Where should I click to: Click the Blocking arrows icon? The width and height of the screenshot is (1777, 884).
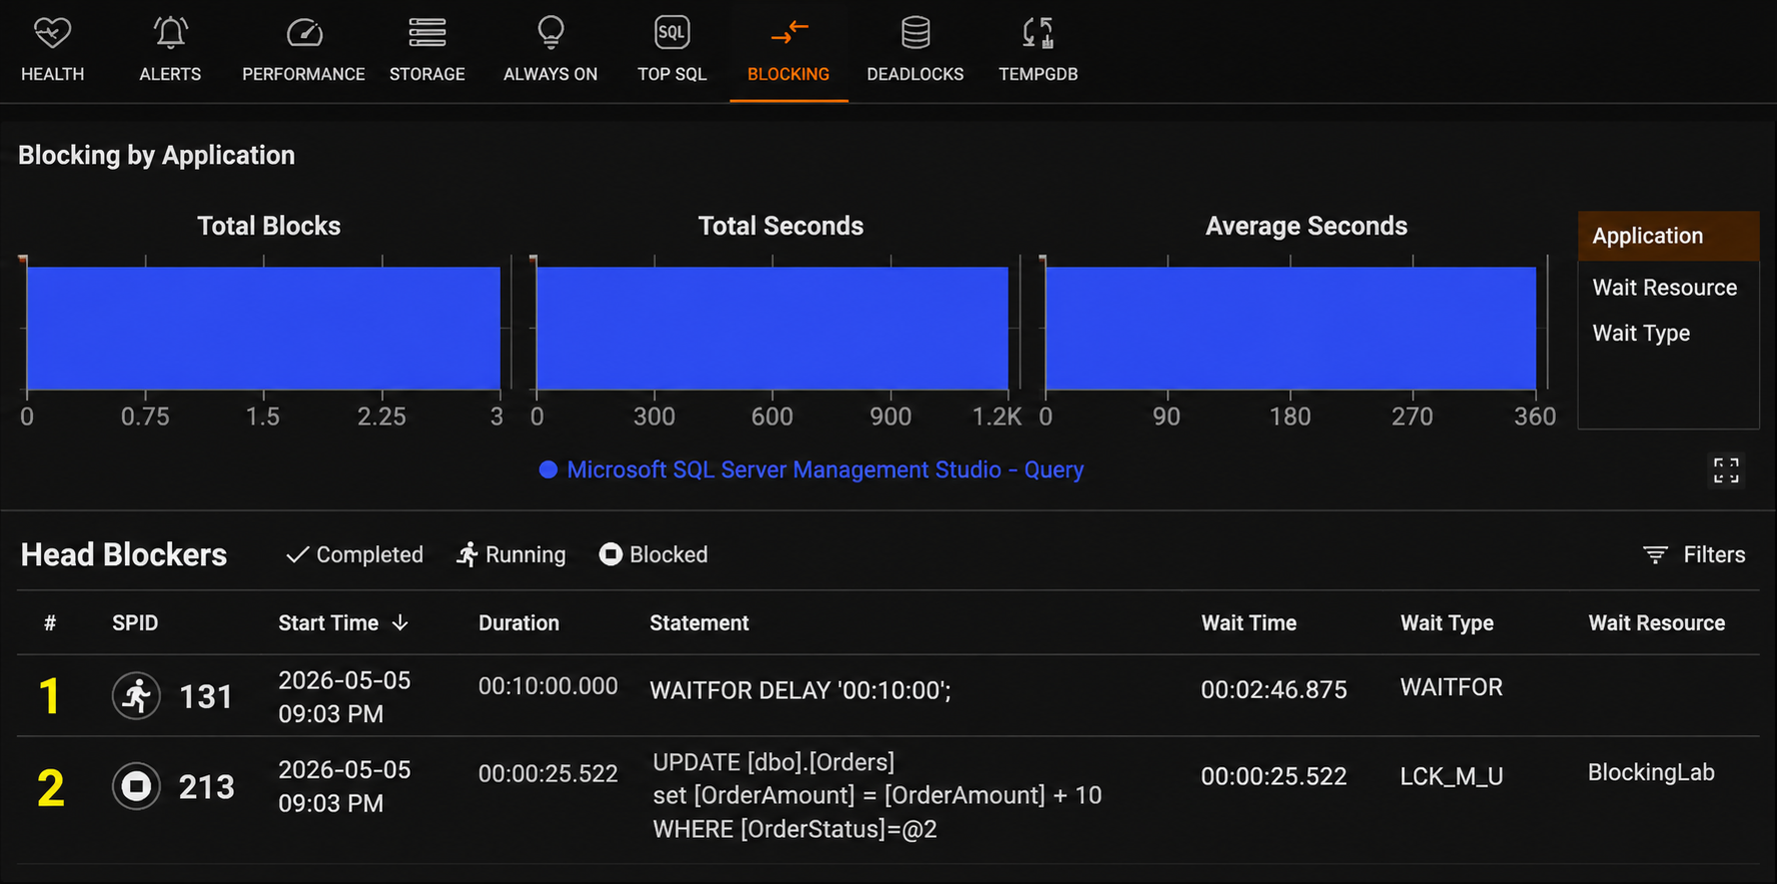point(789,33)
